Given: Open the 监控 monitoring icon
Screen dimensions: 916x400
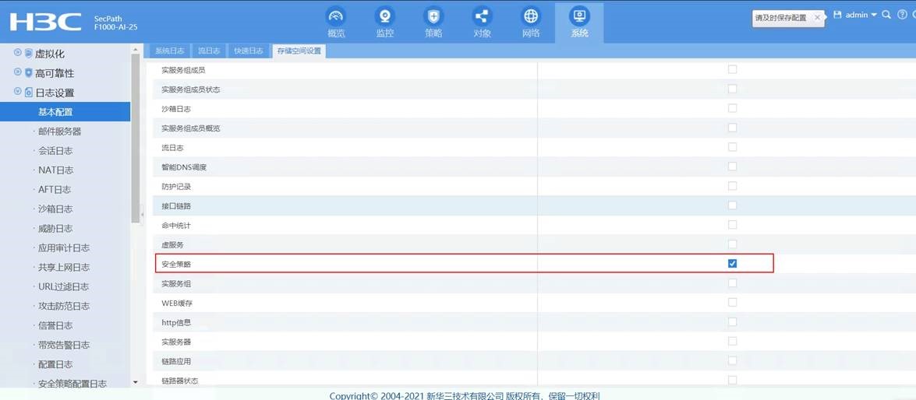Looking at the screenshot, I should [385, 16].
